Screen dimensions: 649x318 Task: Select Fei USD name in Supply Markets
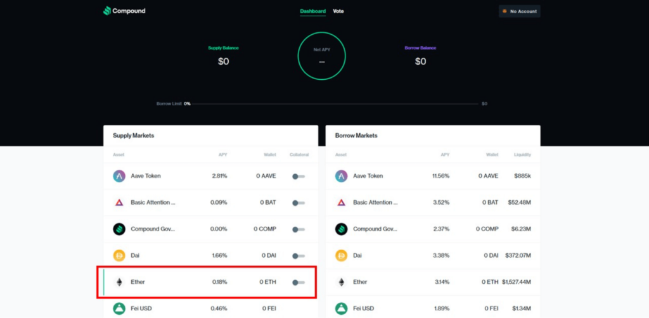pyautogui.click(x=141, y=308)
